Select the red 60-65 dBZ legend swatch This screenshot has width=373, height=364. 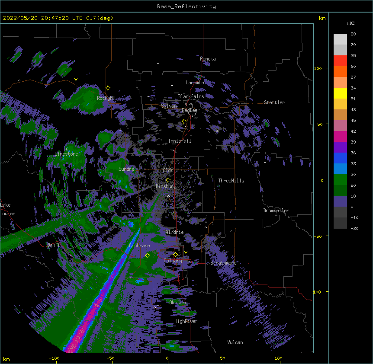[x=340, y=61]
